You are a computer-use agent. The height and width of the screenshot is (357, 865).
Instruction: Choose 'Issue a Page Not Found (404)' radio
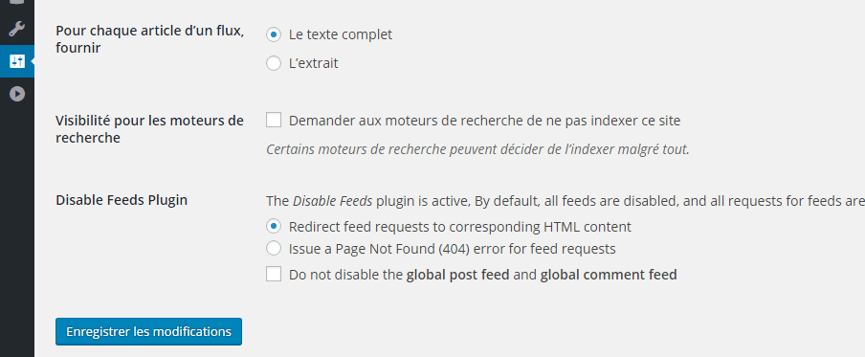click(273, 248)
